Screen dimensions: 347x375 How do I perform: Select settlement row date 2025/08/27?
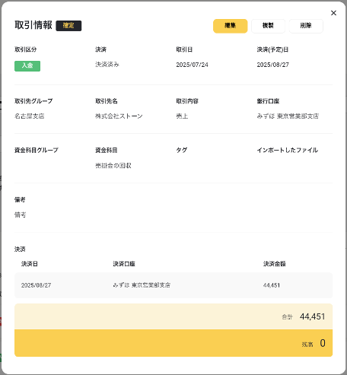pos(36,285)
